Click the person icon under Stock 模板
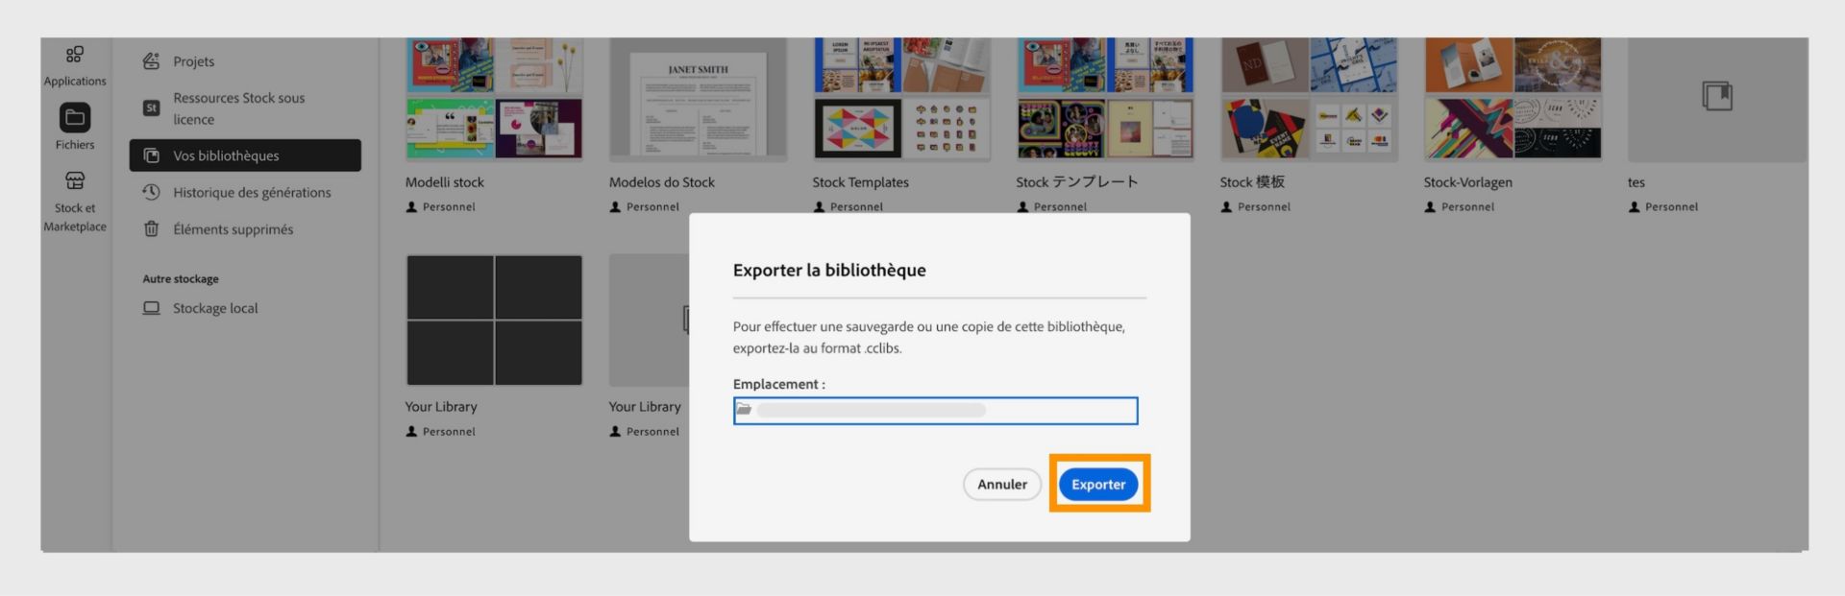The image size is (1845, 596). tap(1226, 207)
